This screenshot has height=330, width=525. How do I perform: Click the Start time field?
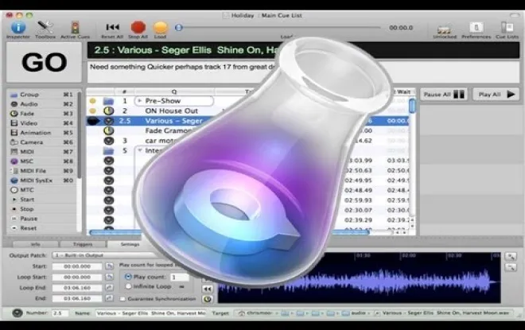(77, 266)
